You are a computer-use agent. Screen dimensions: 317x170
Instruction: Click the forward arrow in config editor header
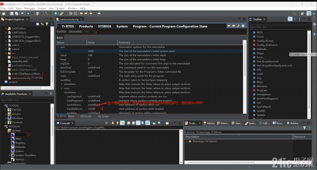click(x=234, y=26)
